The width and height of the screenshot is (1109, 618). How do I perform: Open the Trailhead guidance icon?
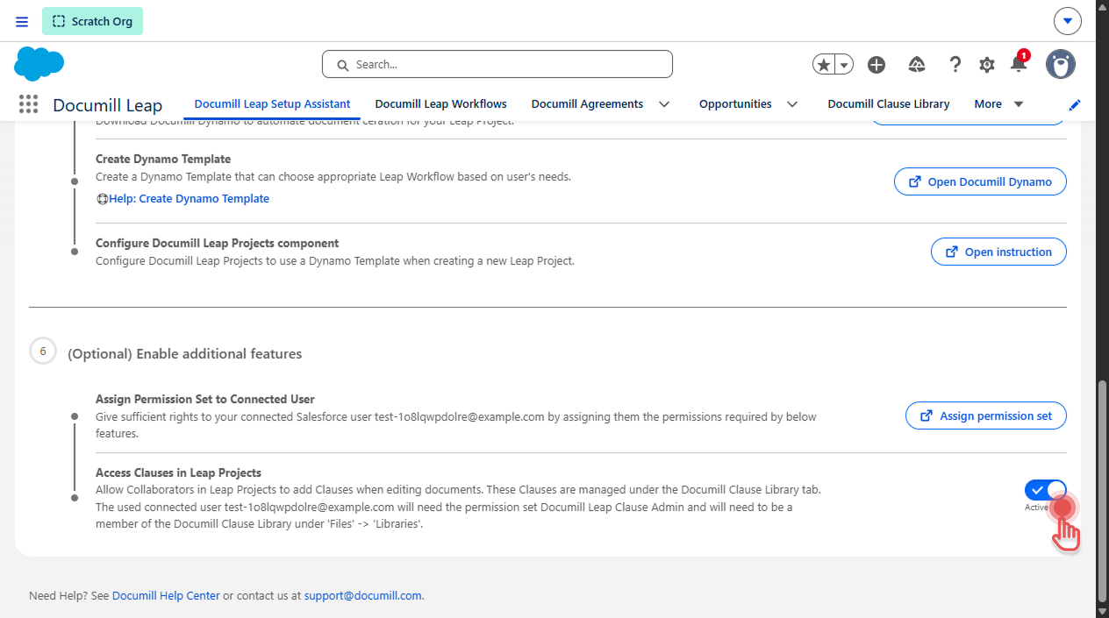point(917,65)
